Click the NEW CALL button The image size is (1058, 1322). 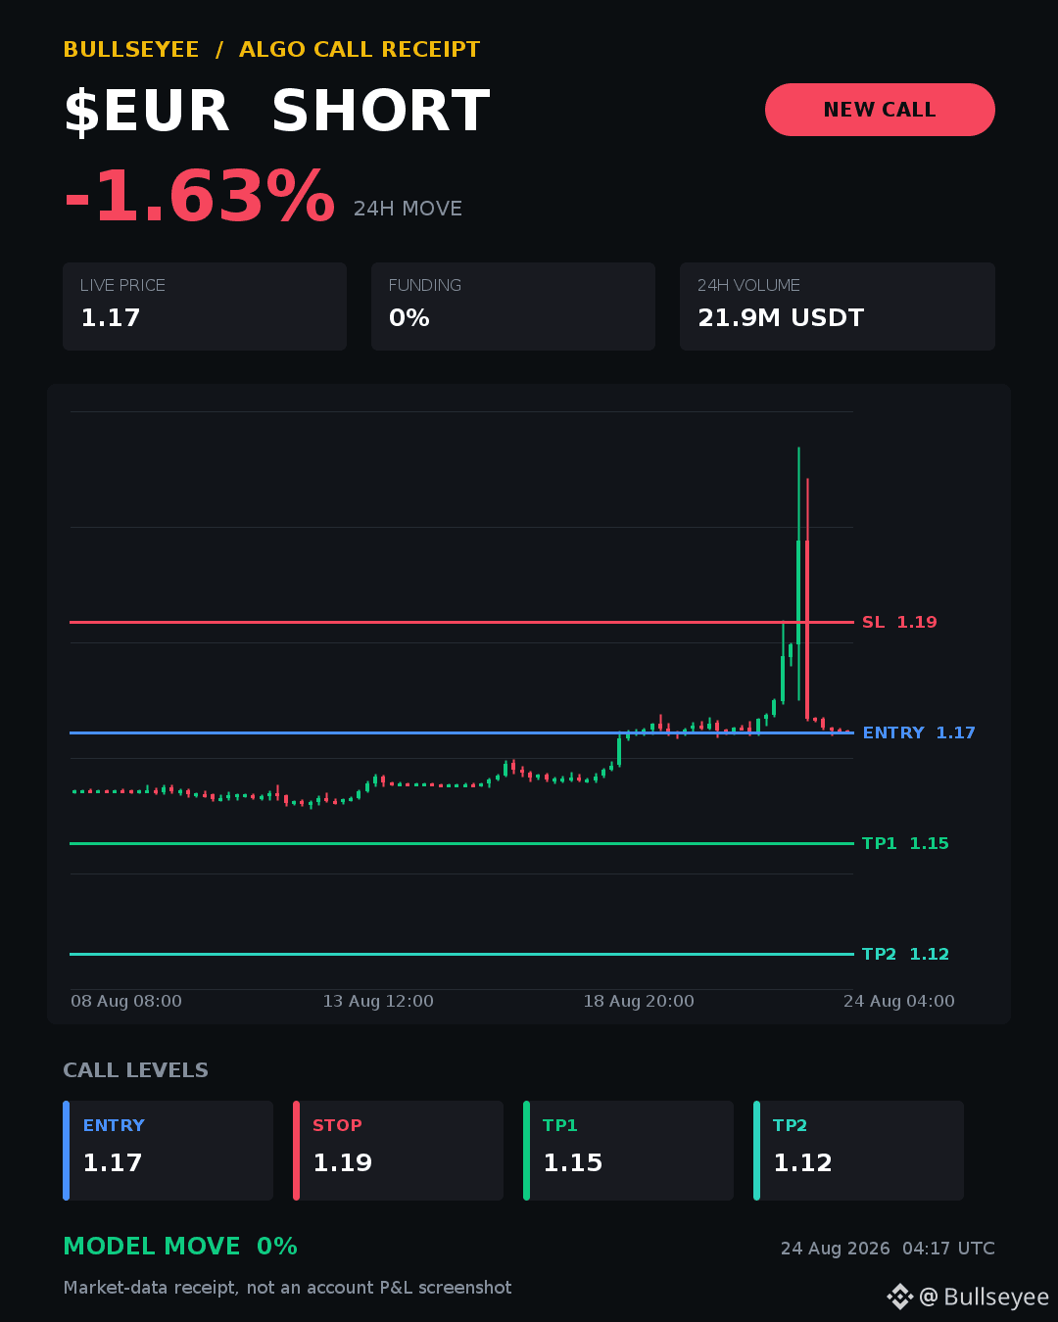(880, 110)
